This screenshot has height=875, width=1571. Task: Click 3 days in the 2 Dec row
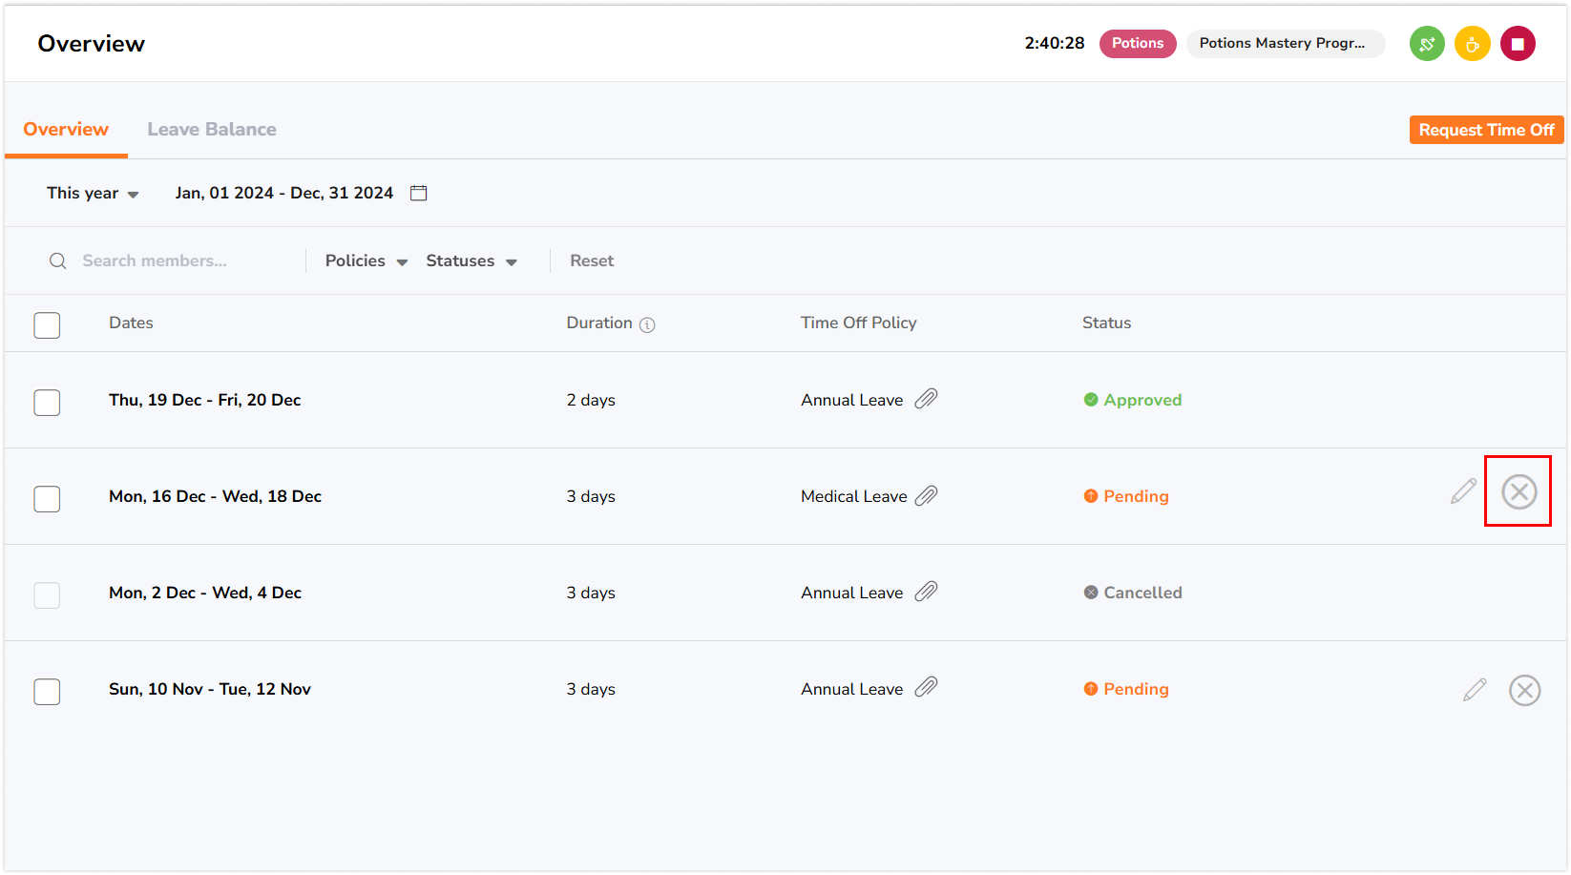pos(591,593)
